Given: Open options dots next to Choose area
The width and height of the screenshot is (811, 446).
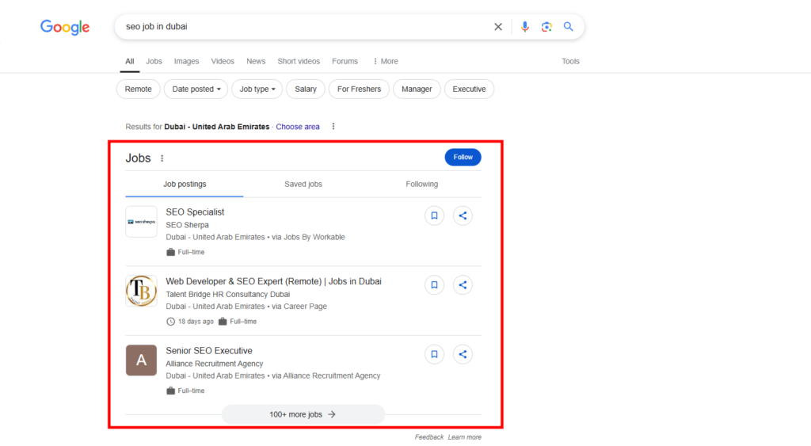Looking at the screenshot, I should (333, 126).
